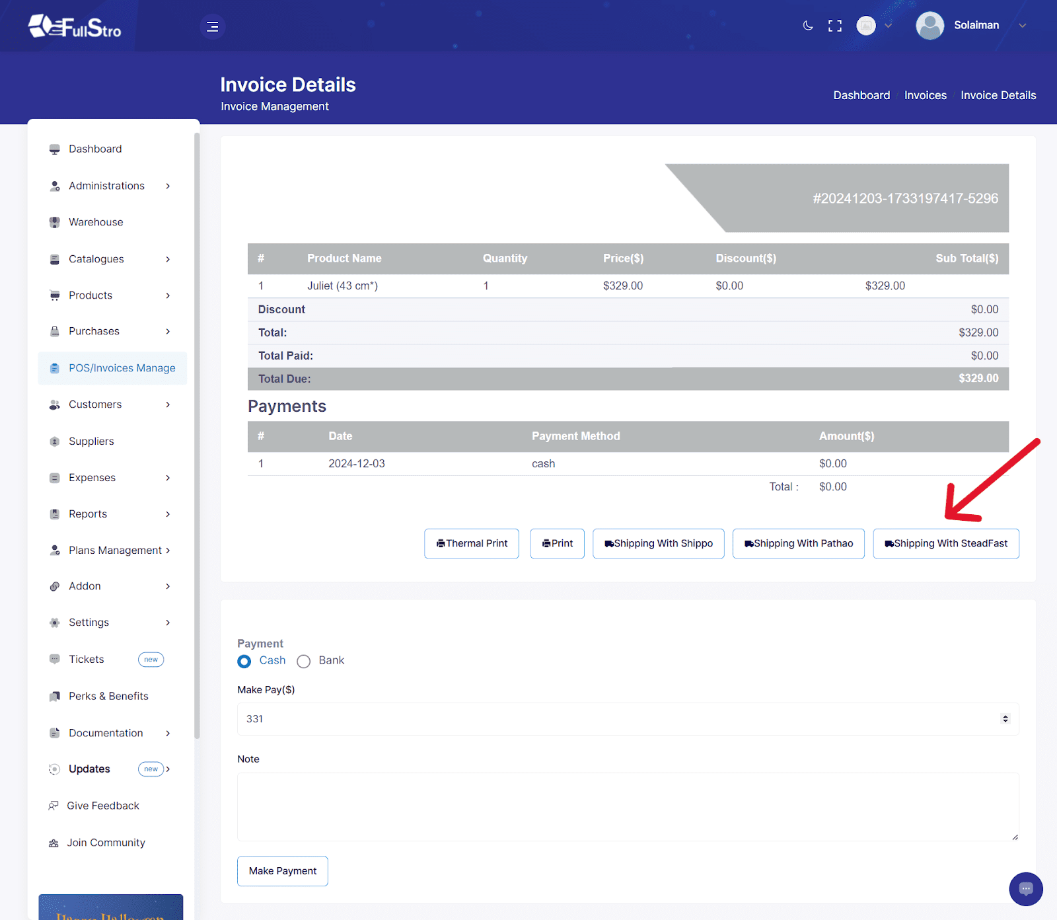Click the Tickets chat icon
1057x920 pixels.
[55, 660]
